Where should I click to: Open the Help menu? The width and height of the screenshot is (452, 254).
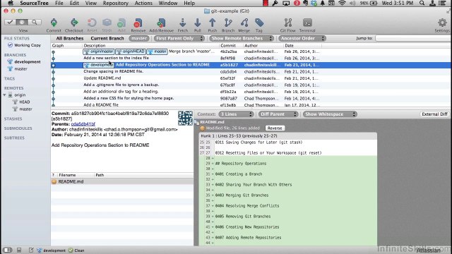point(189,3)
